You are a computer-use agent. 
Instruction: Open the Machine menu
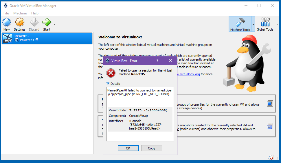(x=20, y=13)
